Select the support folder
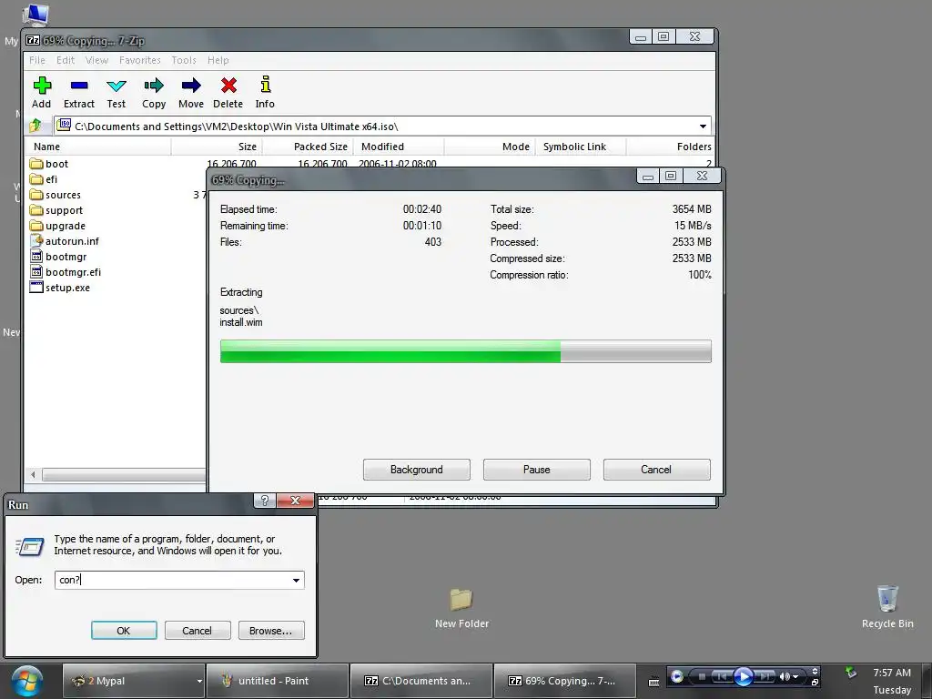The height and width of the screenshot is (699, 932). tap(56, 210)
